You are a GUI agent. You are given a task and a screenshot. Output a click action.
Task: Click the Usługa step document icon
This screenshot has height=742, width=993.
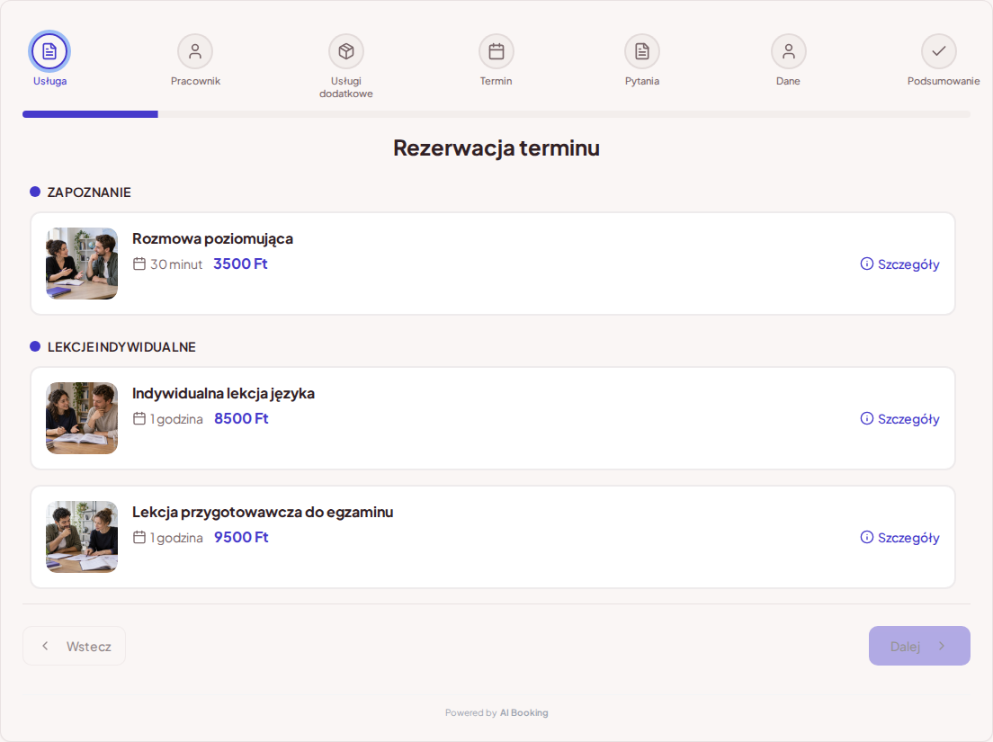coord(49,51)
